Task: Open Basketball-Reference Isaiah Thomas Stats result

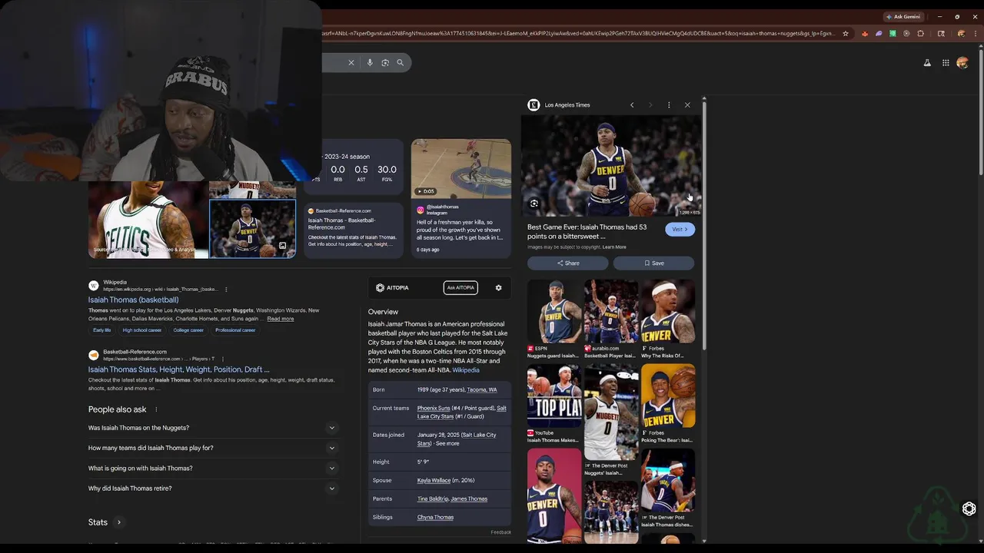Action: pyautogui.click(x=178, y=369)
